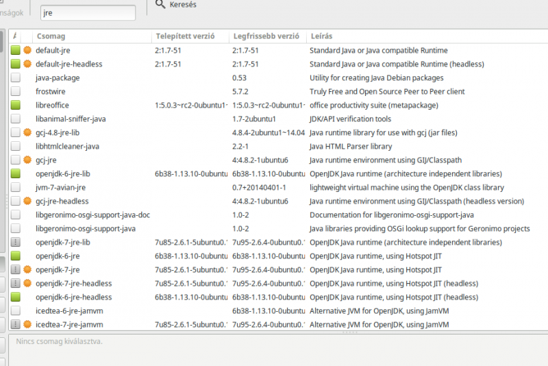The height and width of the screenshot is (366, 548).
Task: Mark the jvm-7-avian-jre checkbox
Action: point(15,187)
